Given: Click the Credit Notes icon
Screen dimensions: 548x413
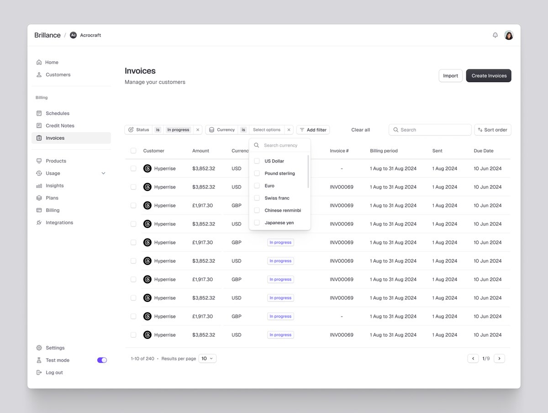Looking at the screenshot, I should [x=39, y=126].
